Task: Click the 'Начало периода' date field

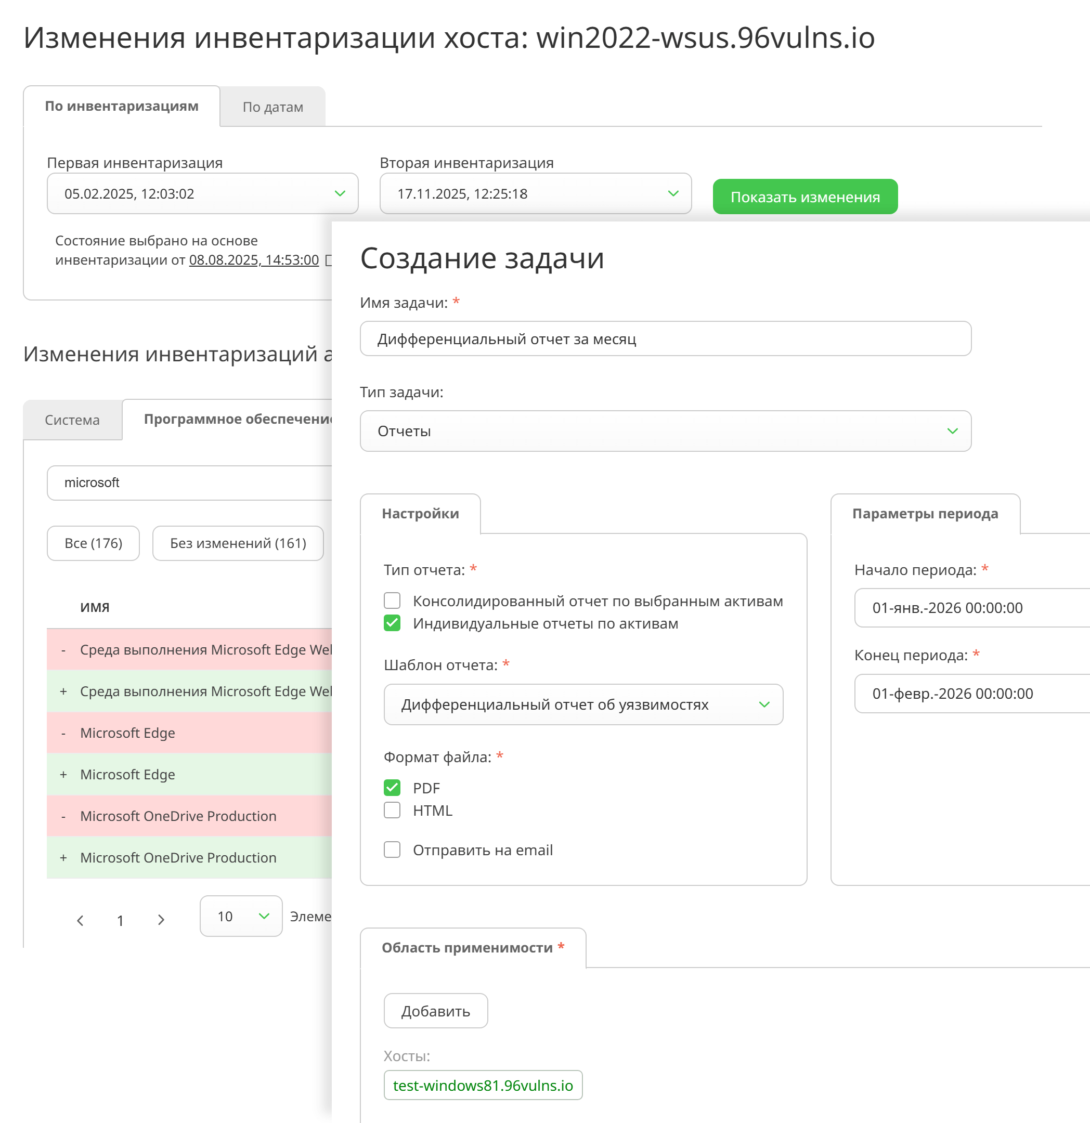Action: 971,608
